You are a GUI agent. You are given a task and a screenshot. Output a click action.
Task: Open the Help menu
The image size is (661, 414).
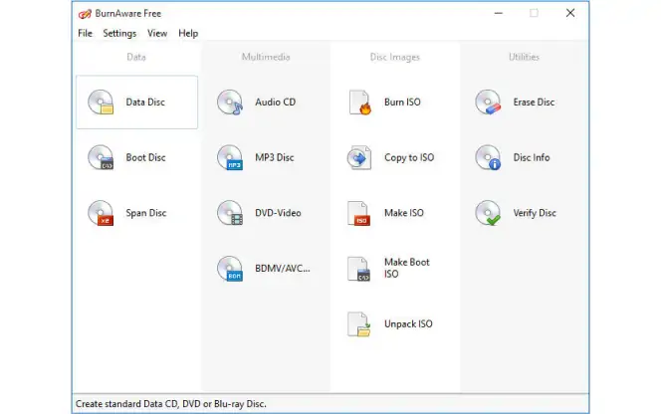tap(188, 33)
